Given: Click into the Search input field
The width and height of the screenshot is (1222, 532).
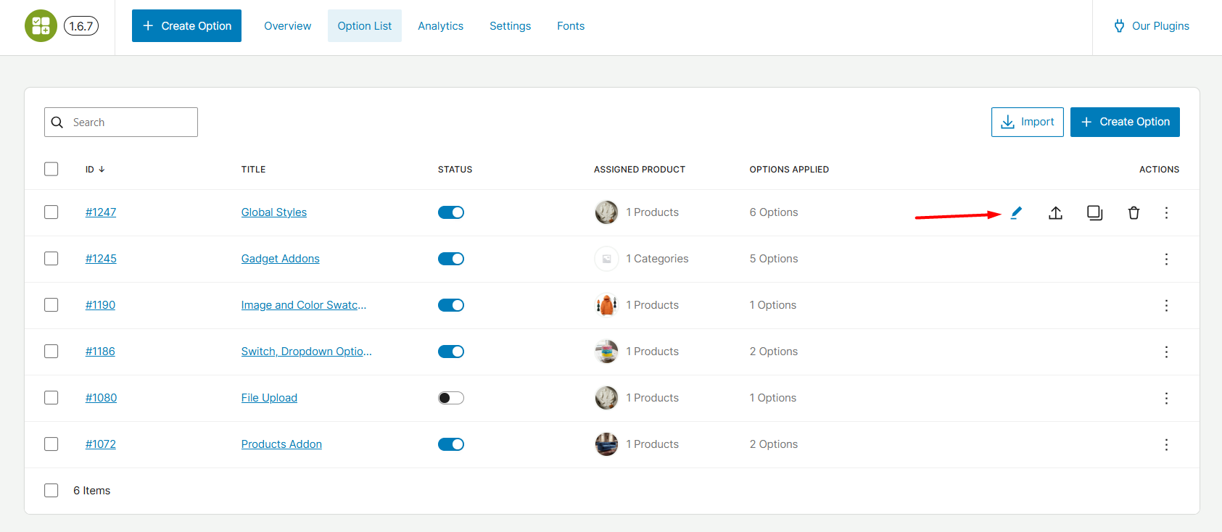Looking at the screenshot, I should pos(121,122).
